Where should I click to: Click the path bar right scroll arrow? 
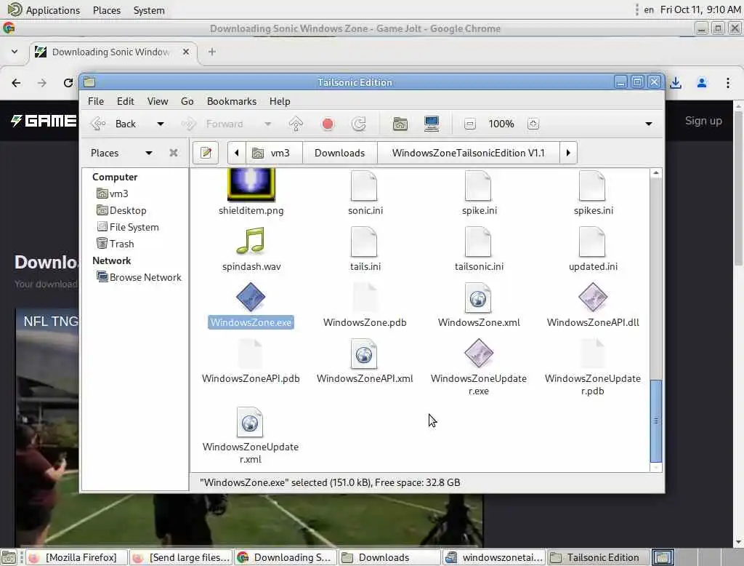pyautogui.click(x=568, y=153)
